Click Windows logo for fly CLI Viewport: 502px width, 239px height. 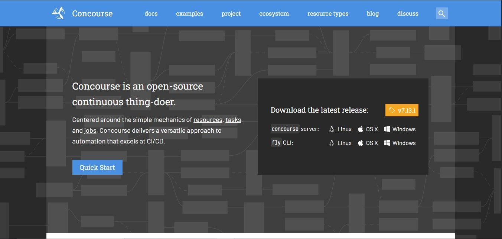[387, 143]
